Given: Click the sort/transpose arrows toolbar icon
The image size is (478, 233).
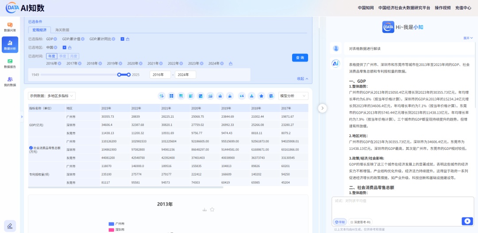Looking at the screenshot, I should [x=162, y=96].
